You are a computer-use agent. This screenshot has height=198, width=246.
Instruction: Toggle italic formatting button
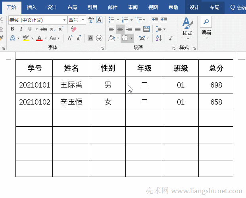[21, 29]
